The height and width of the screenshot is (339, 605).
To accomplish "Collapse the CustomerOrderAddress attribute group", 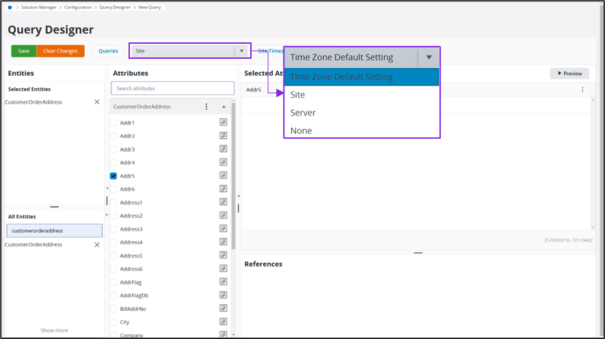I will coord(224,107).
